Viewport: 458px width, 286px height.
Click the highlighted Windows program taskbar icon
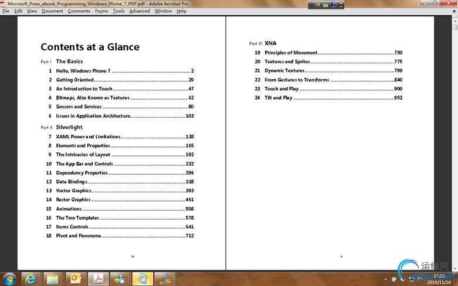pyautogui.click(x=143, y=279)
